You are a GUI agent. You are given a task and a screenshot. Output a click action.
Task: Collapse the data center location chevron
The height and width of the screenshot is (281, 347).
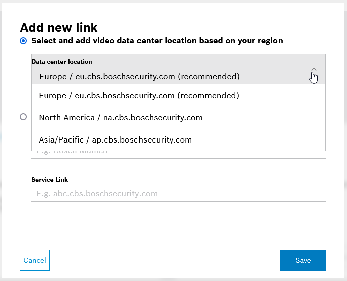click(x=314, y=71)
